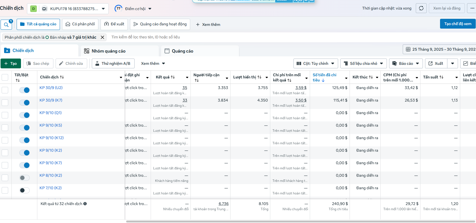Click the refresh data icon button

(421, 8)
